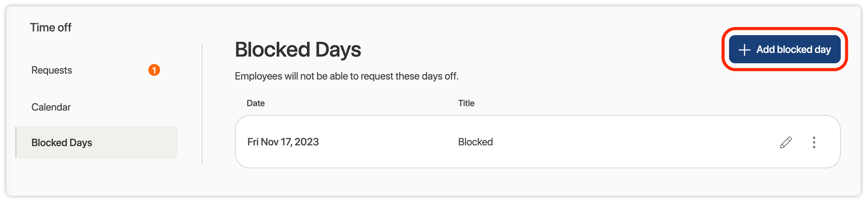Click the plus icon in Add blocked day
This screenshot has width=867, height=202.
[x=744, y=50]
